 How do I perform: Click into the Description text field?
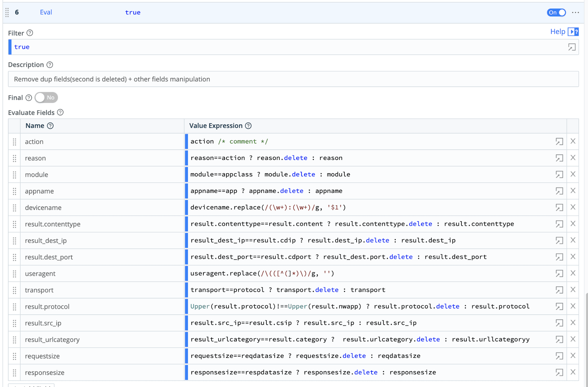(293, 79)
